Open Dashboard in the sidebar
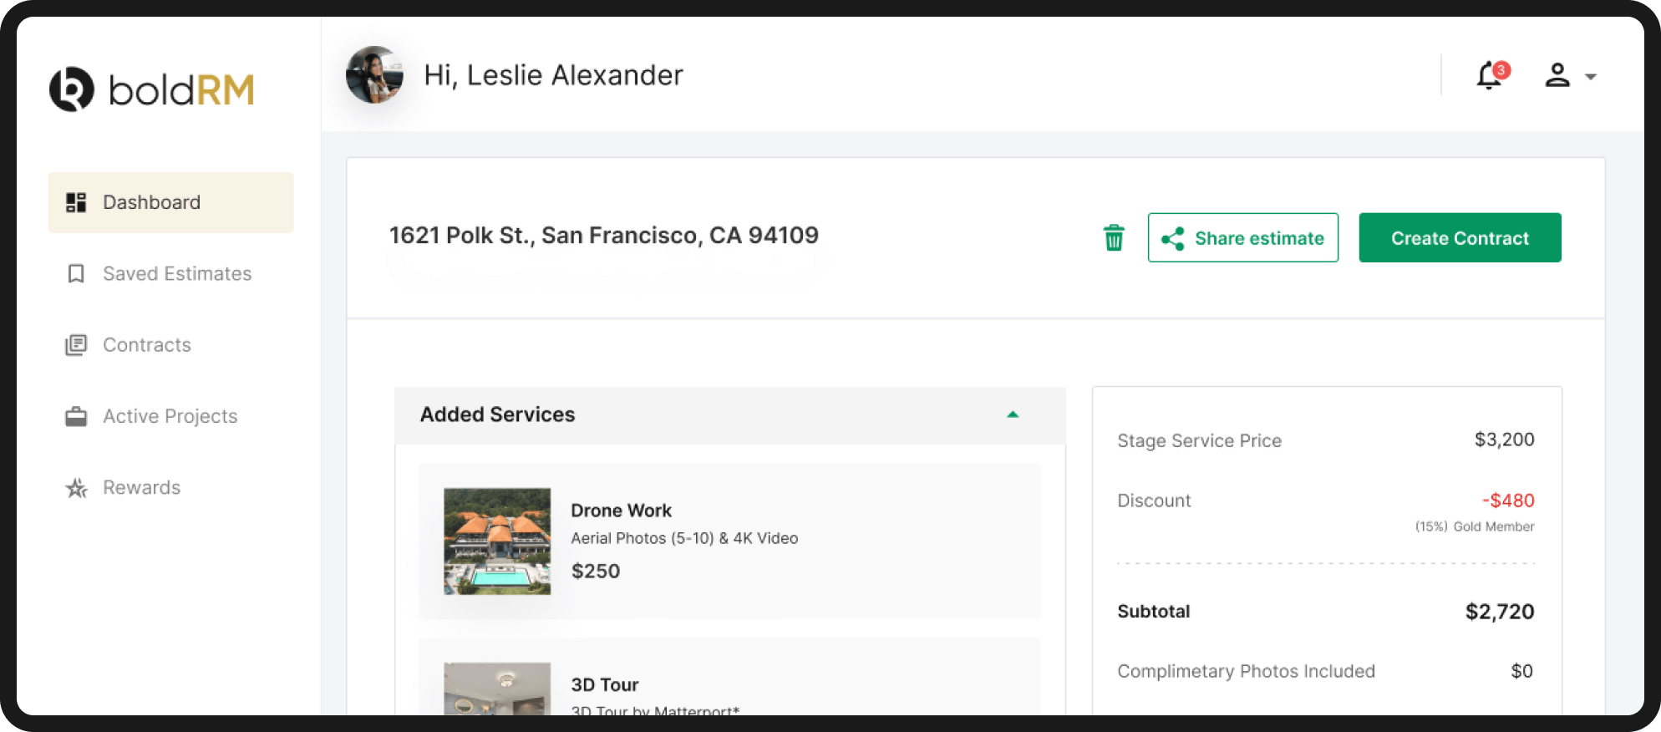This screenshot has height=732, width=1661. point(170,202)
